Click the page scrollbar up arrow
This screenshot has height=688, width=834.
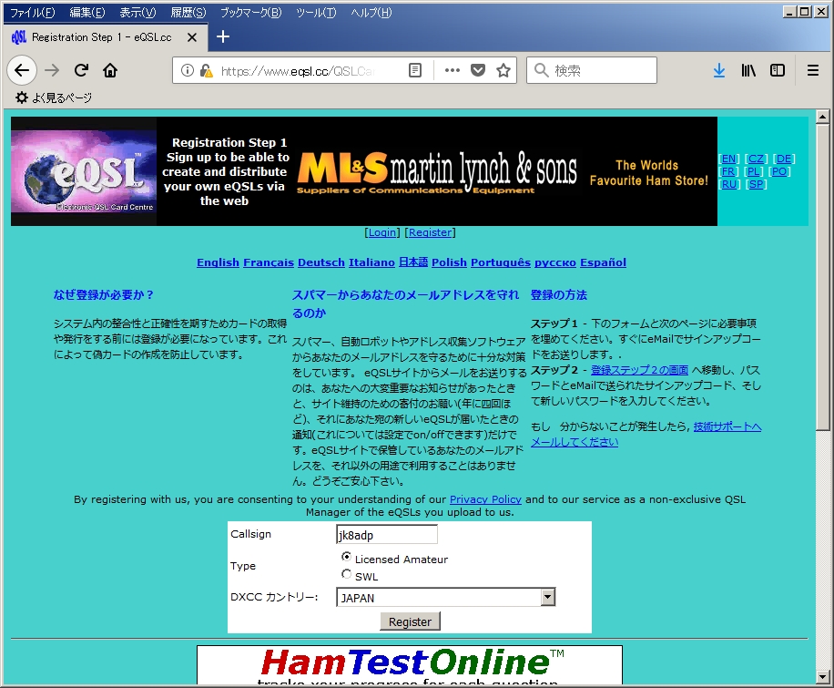822,116
